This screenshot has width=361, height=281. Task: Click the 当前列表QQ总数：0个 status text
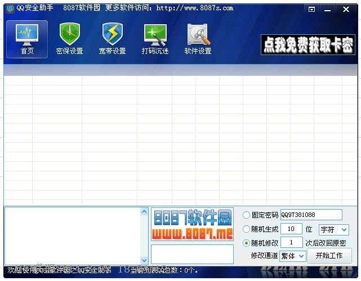pos(164,270)
